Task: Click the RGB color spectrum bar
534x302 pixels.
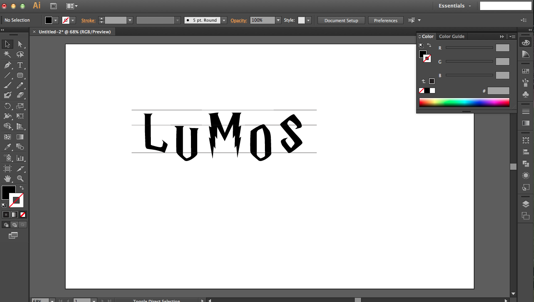Action: coord(464,103)
